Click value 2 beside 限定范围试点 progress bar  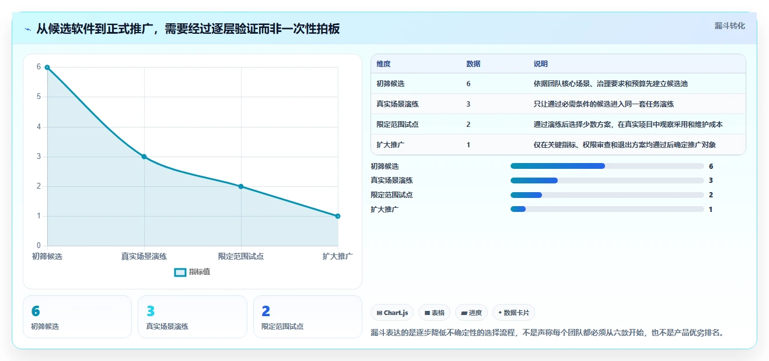[x=711, y=195]
